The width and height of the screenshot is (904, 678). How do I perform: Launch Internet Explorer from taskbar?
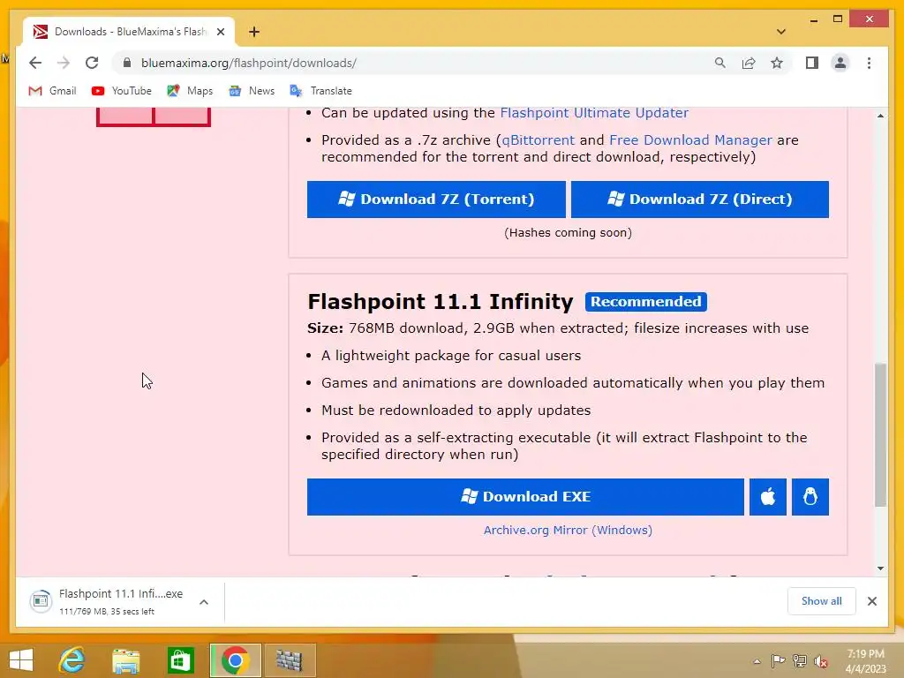point(72,660)
